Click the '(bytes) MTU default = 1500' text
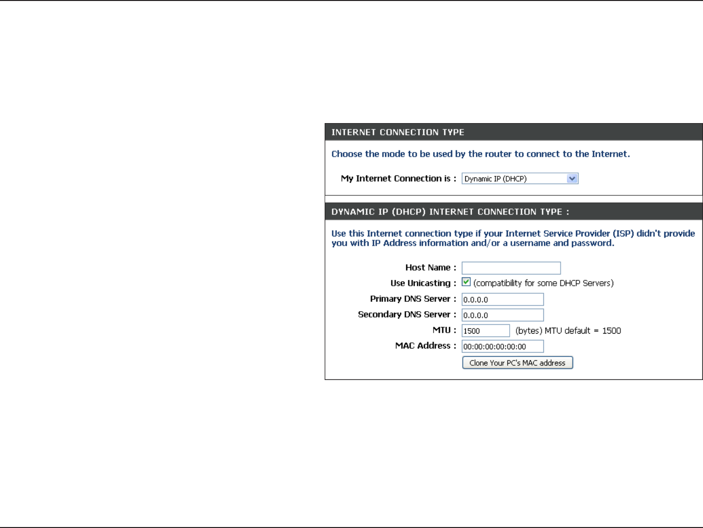Image resolution: width=703 pixels, height=528 pixels. tap(568, 331)
